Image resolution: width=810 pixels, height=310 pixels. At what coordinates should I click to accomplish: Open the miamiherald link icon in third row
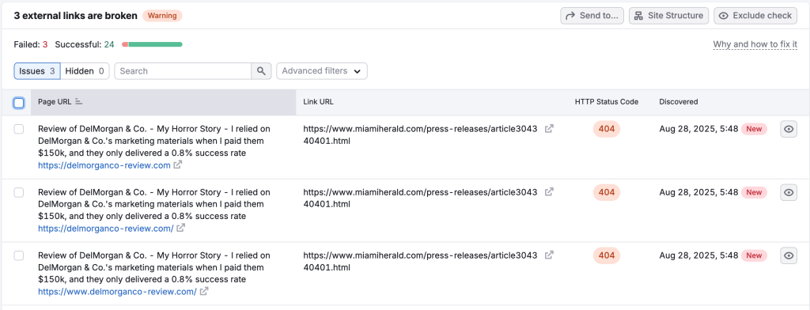[550, 255]
